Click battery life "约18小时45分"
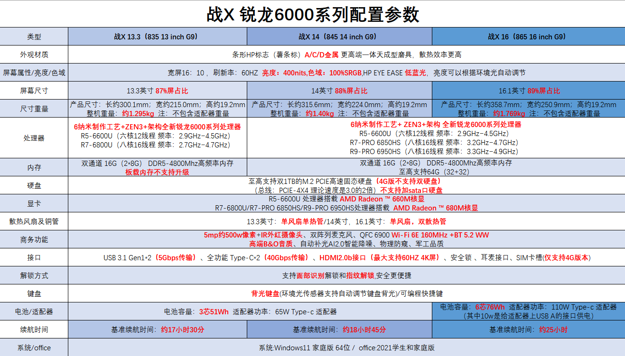The height and width of the screenshot is (356, 625). click(364, 329)
